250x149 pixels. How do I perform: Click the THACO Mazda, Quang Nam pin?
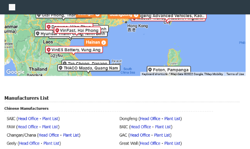(89, 68)
